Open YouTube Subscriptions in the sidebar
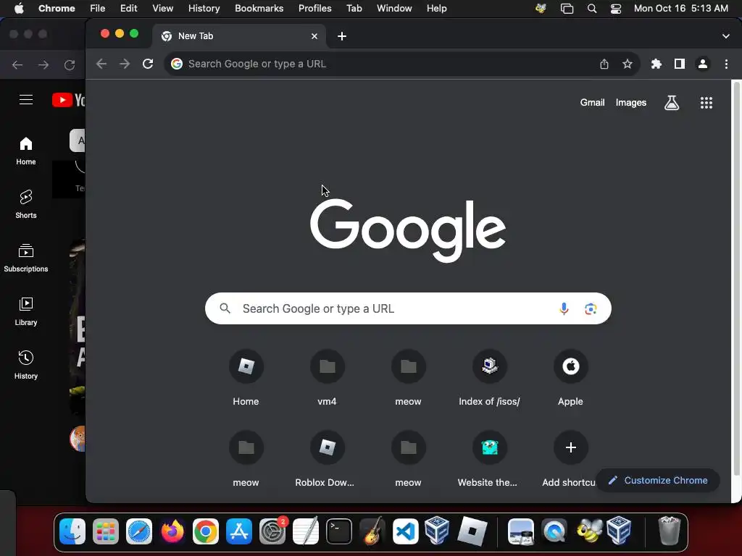Image resolution: width=742 pixels, height=556 pixels. click(x=26, y=258)
